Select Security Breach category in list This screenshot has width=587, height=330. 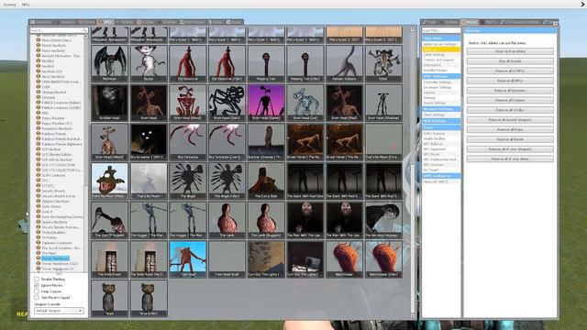point(53,191)
